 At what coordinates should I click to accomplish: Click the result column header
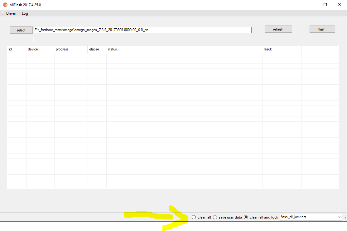(x=282, y=49)
